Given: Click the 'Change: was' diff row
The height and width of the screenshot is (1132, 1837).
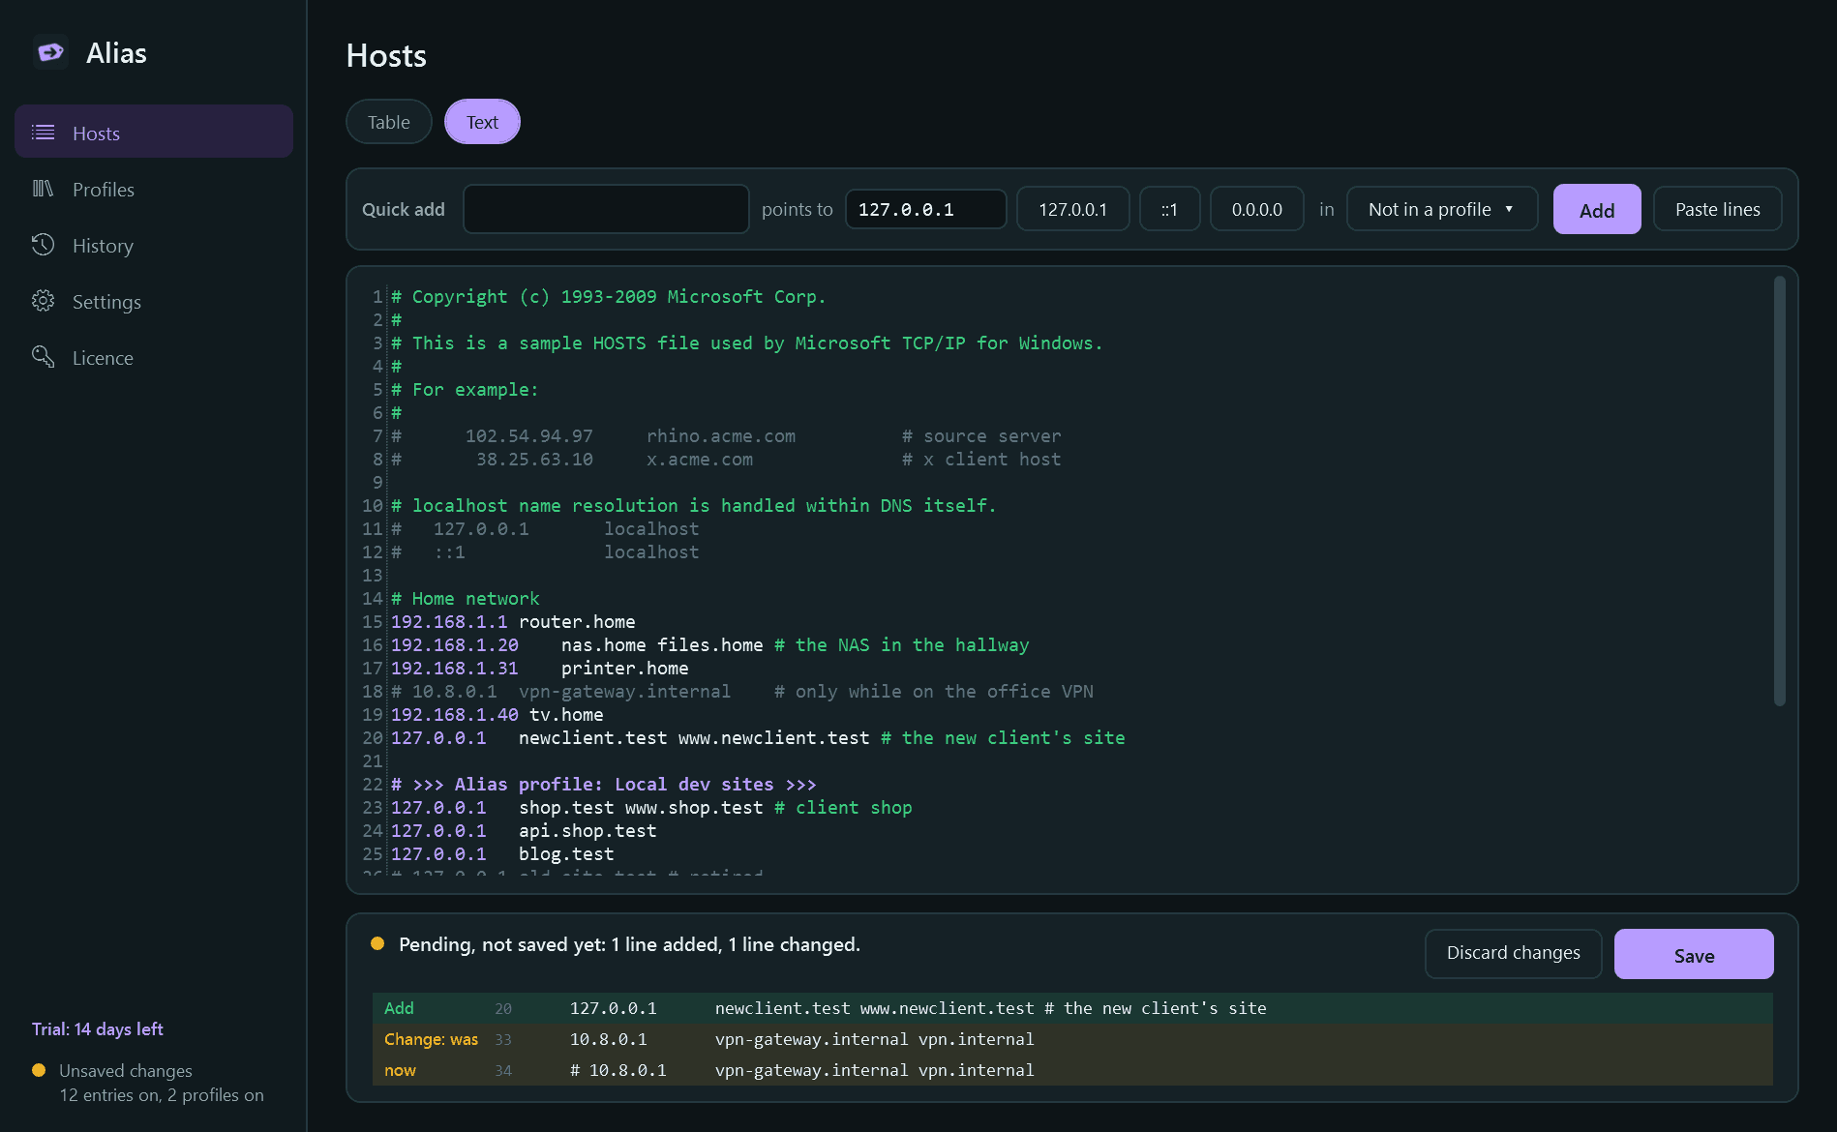Looking at the screenshot, I should point(1072,1039).
